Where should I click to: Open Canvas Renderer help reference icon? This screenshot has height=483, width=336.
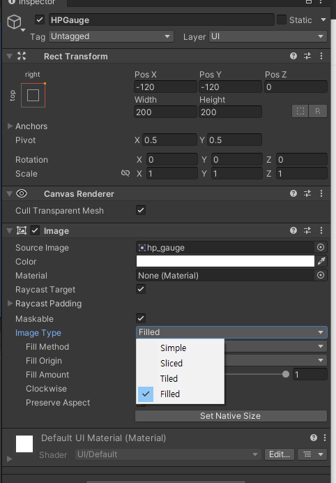pyautogui.click(x=293, y=193)
